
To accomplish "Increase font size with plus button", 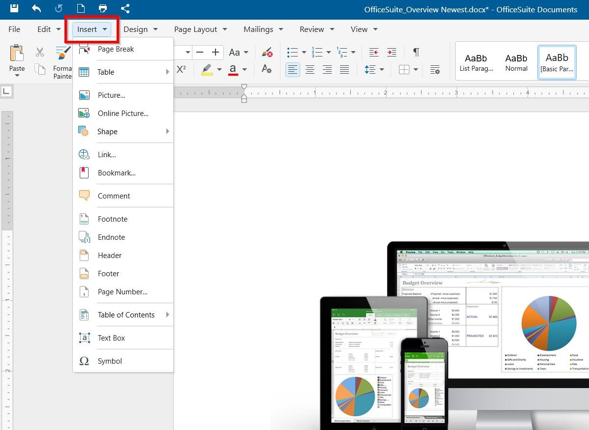I will [x=215, y=52].
